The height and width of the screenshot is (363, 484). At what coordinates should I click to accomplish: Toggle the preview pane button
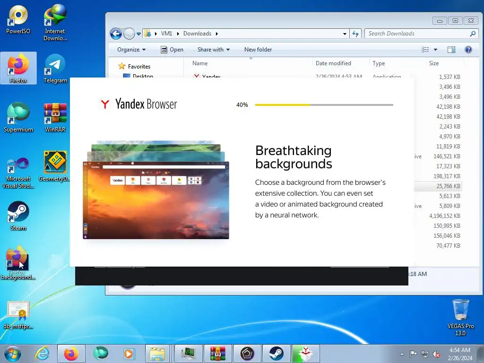[451, 49]
